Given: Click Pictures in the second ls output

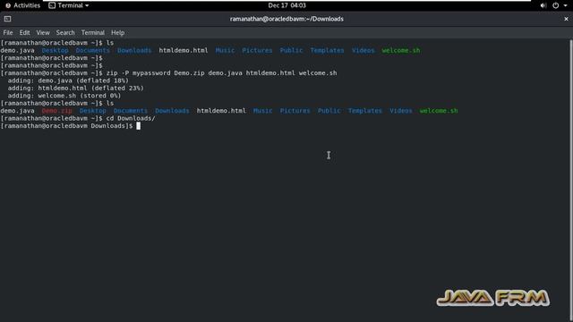Looking at the screenshot, I should click(295, 111).
